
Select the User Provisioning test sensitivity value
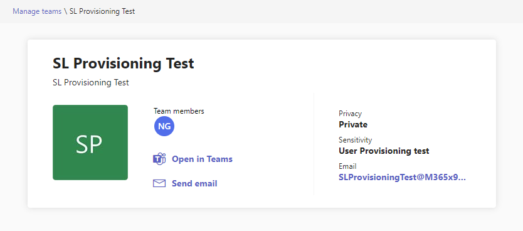pyautogui.click(x=384, y=151)
